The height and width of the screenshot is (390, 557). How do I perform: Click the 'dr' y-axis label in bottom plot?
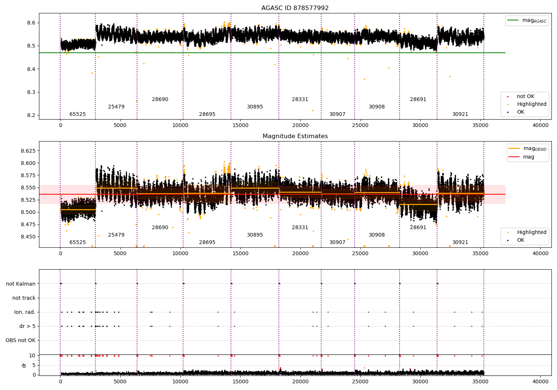(x=24, y=365)
